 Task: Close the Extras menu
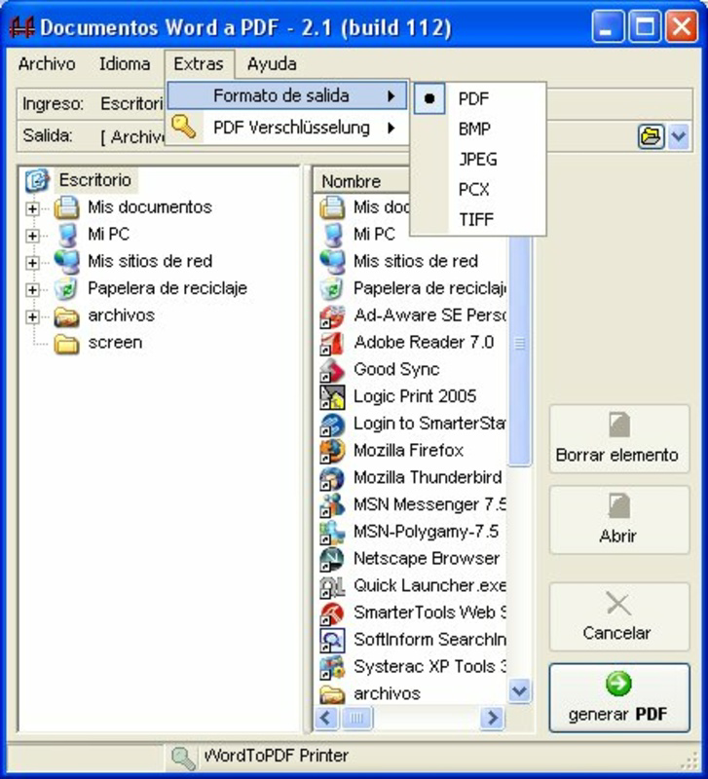199,64
